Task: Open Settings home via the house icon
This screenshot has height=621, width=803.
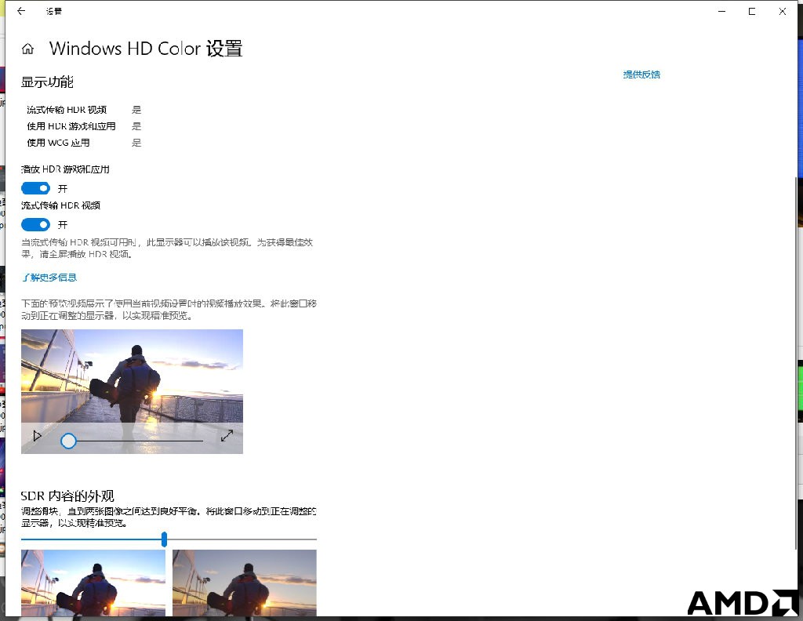Action: pos(27,49)
